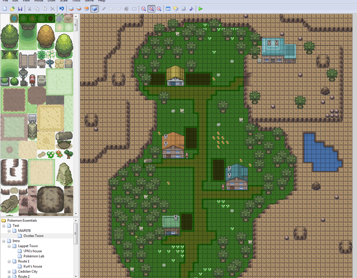
Task: Save the project with the floppy disk icon
Action: [x=20, y=9]
